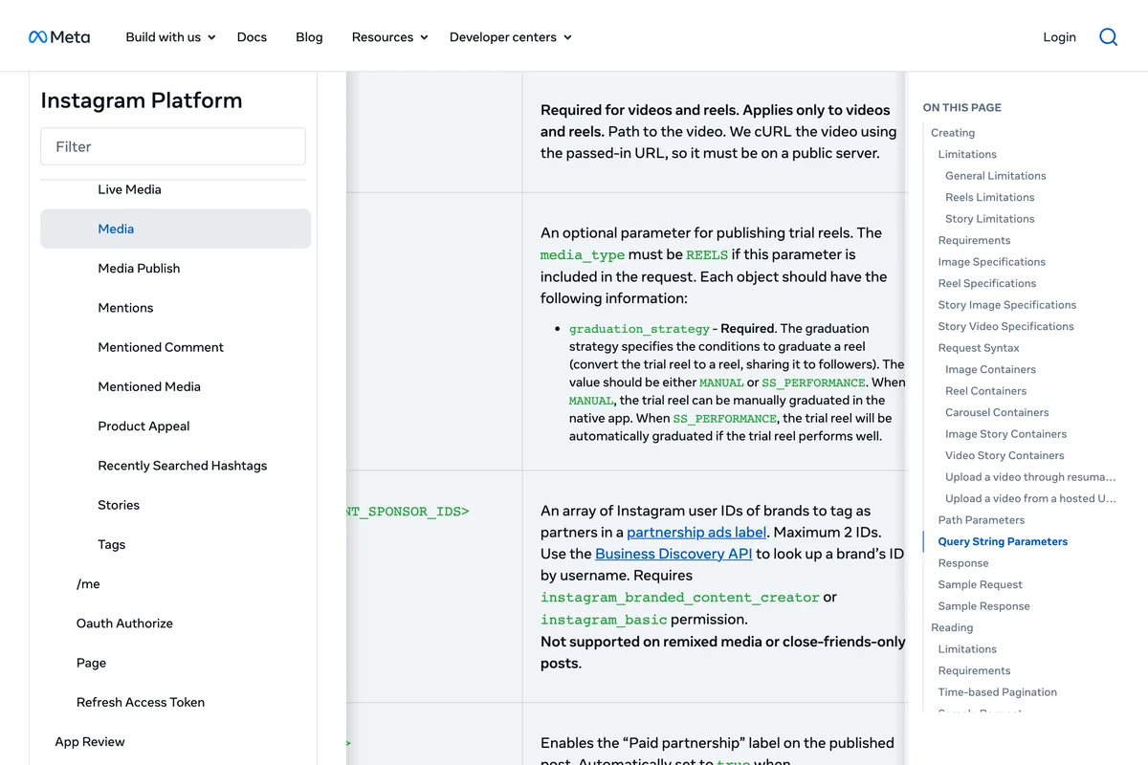Jump to General Limitations section

point(995,176)
